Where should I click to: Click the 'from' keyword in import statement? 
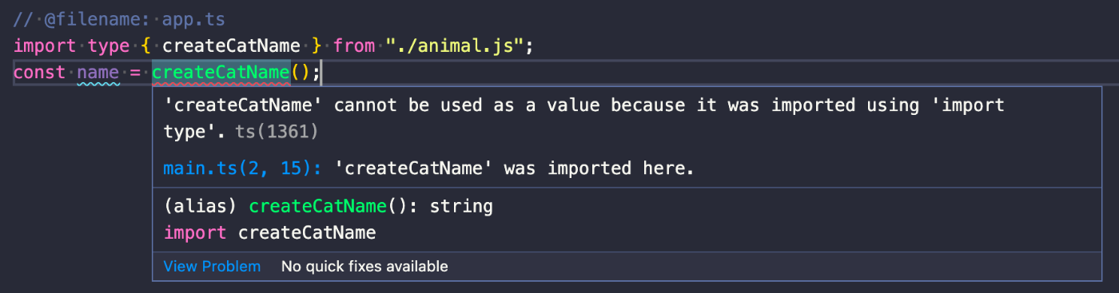click(354, 46)
